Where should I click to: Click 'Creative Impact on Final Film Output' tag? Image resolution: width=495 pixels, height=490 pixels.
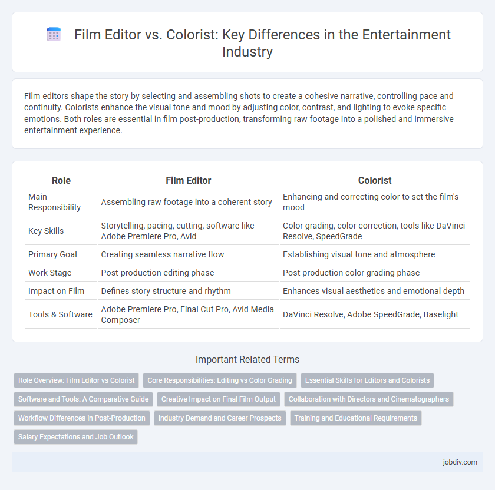coord(219,399)
